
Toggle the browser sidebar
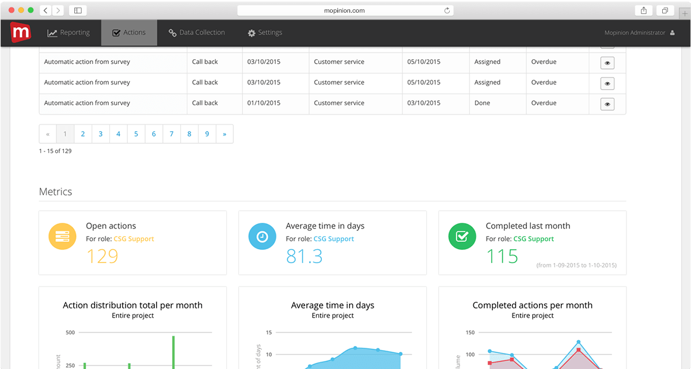[78, 10]
